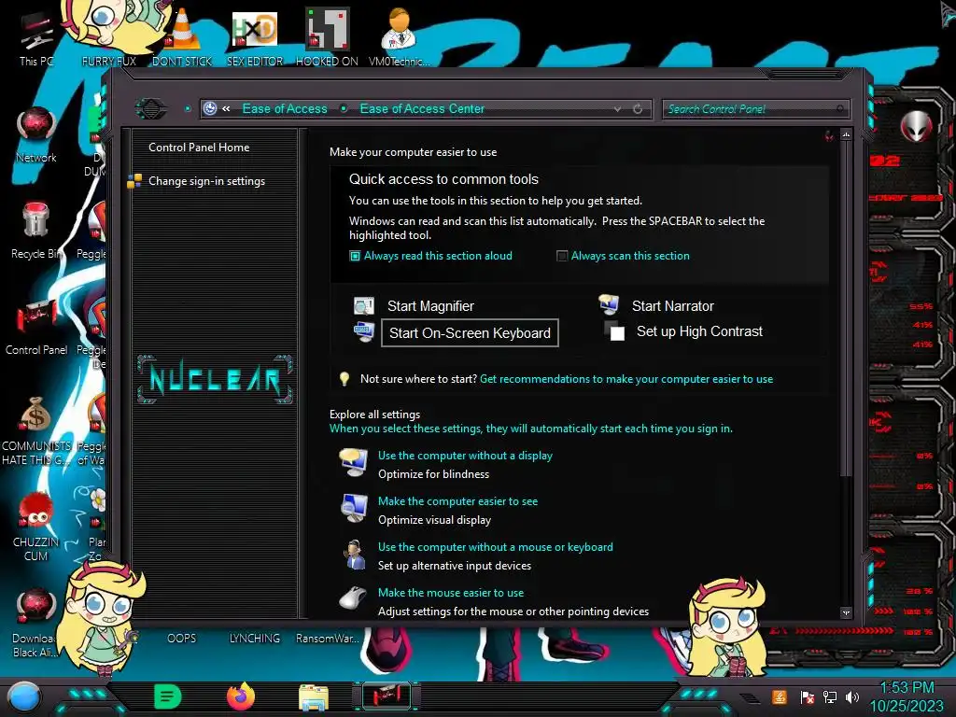
Task: Open the HxD SEX EDITOR desktop icon
Action: 255,37
